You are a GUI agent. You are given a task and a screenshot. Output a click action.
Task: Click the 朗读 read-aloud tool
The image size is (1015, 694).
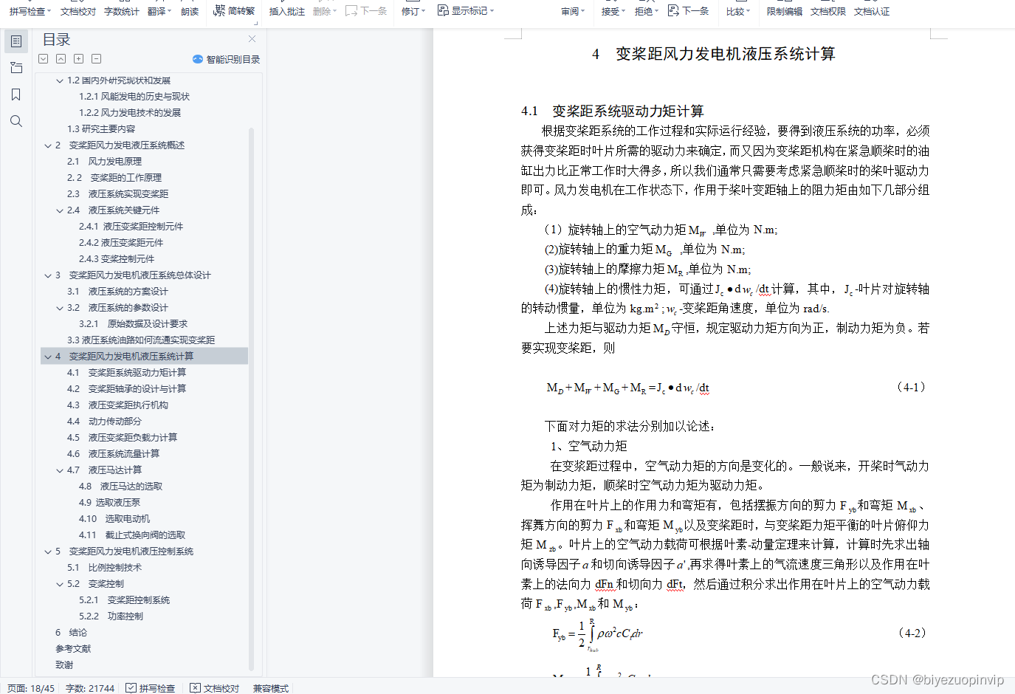click(x=189, y=11)
